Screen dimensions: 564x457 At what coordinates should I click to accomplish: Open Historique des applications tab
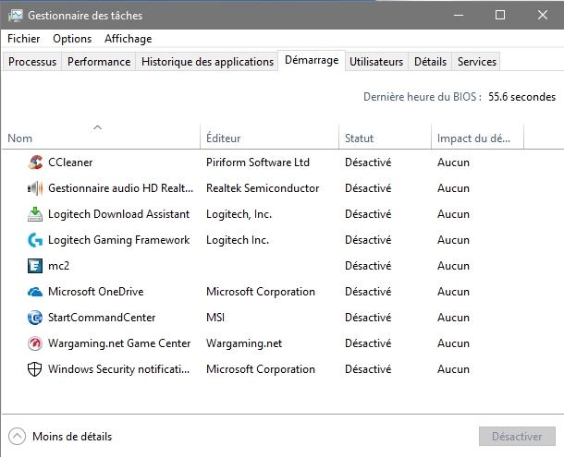(x=207, y=62)
